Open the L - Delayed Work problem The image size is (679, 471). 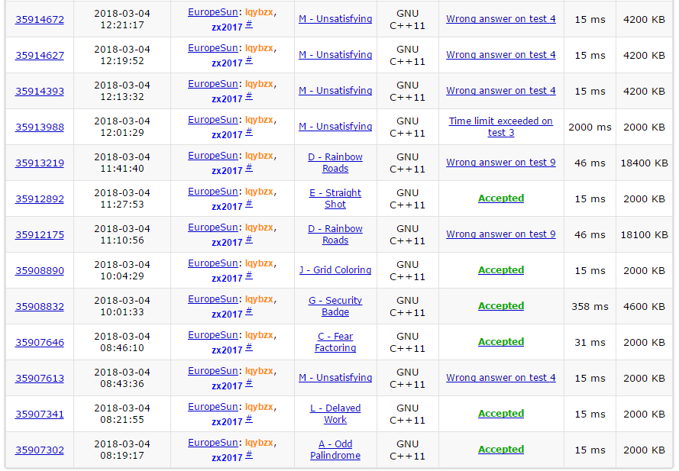[335, 414]
